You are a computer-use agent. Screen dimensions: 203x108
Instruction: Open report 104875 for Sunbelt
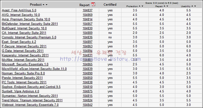(87, 91)
